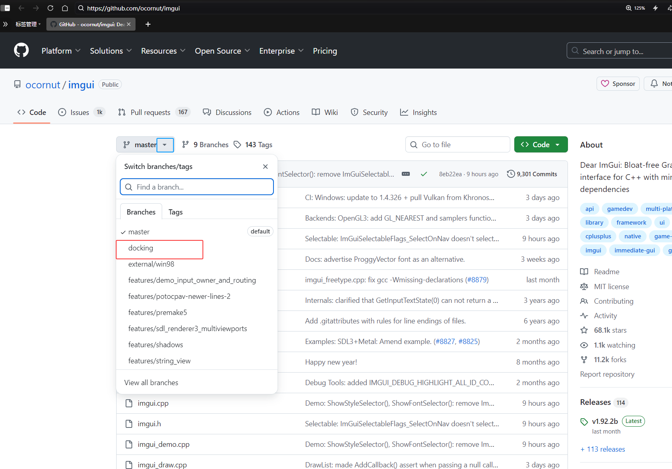Open the bookmark manager dropdown
The image size is (672, 469).
click(x=28, y=24)
